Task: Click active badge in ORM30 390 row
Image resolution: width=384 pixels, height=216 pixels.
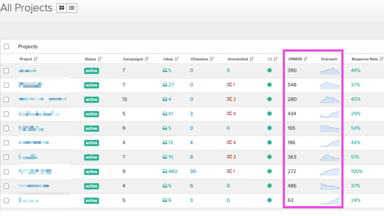Action: (x=91, y=71)
